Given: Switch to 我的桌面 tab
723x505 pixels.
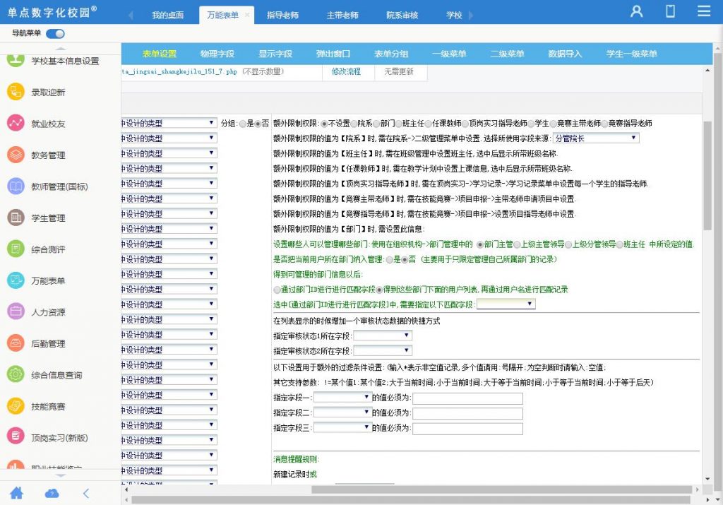Looking at the screenshot, I should pyautogui.click(x=167, y=16).
